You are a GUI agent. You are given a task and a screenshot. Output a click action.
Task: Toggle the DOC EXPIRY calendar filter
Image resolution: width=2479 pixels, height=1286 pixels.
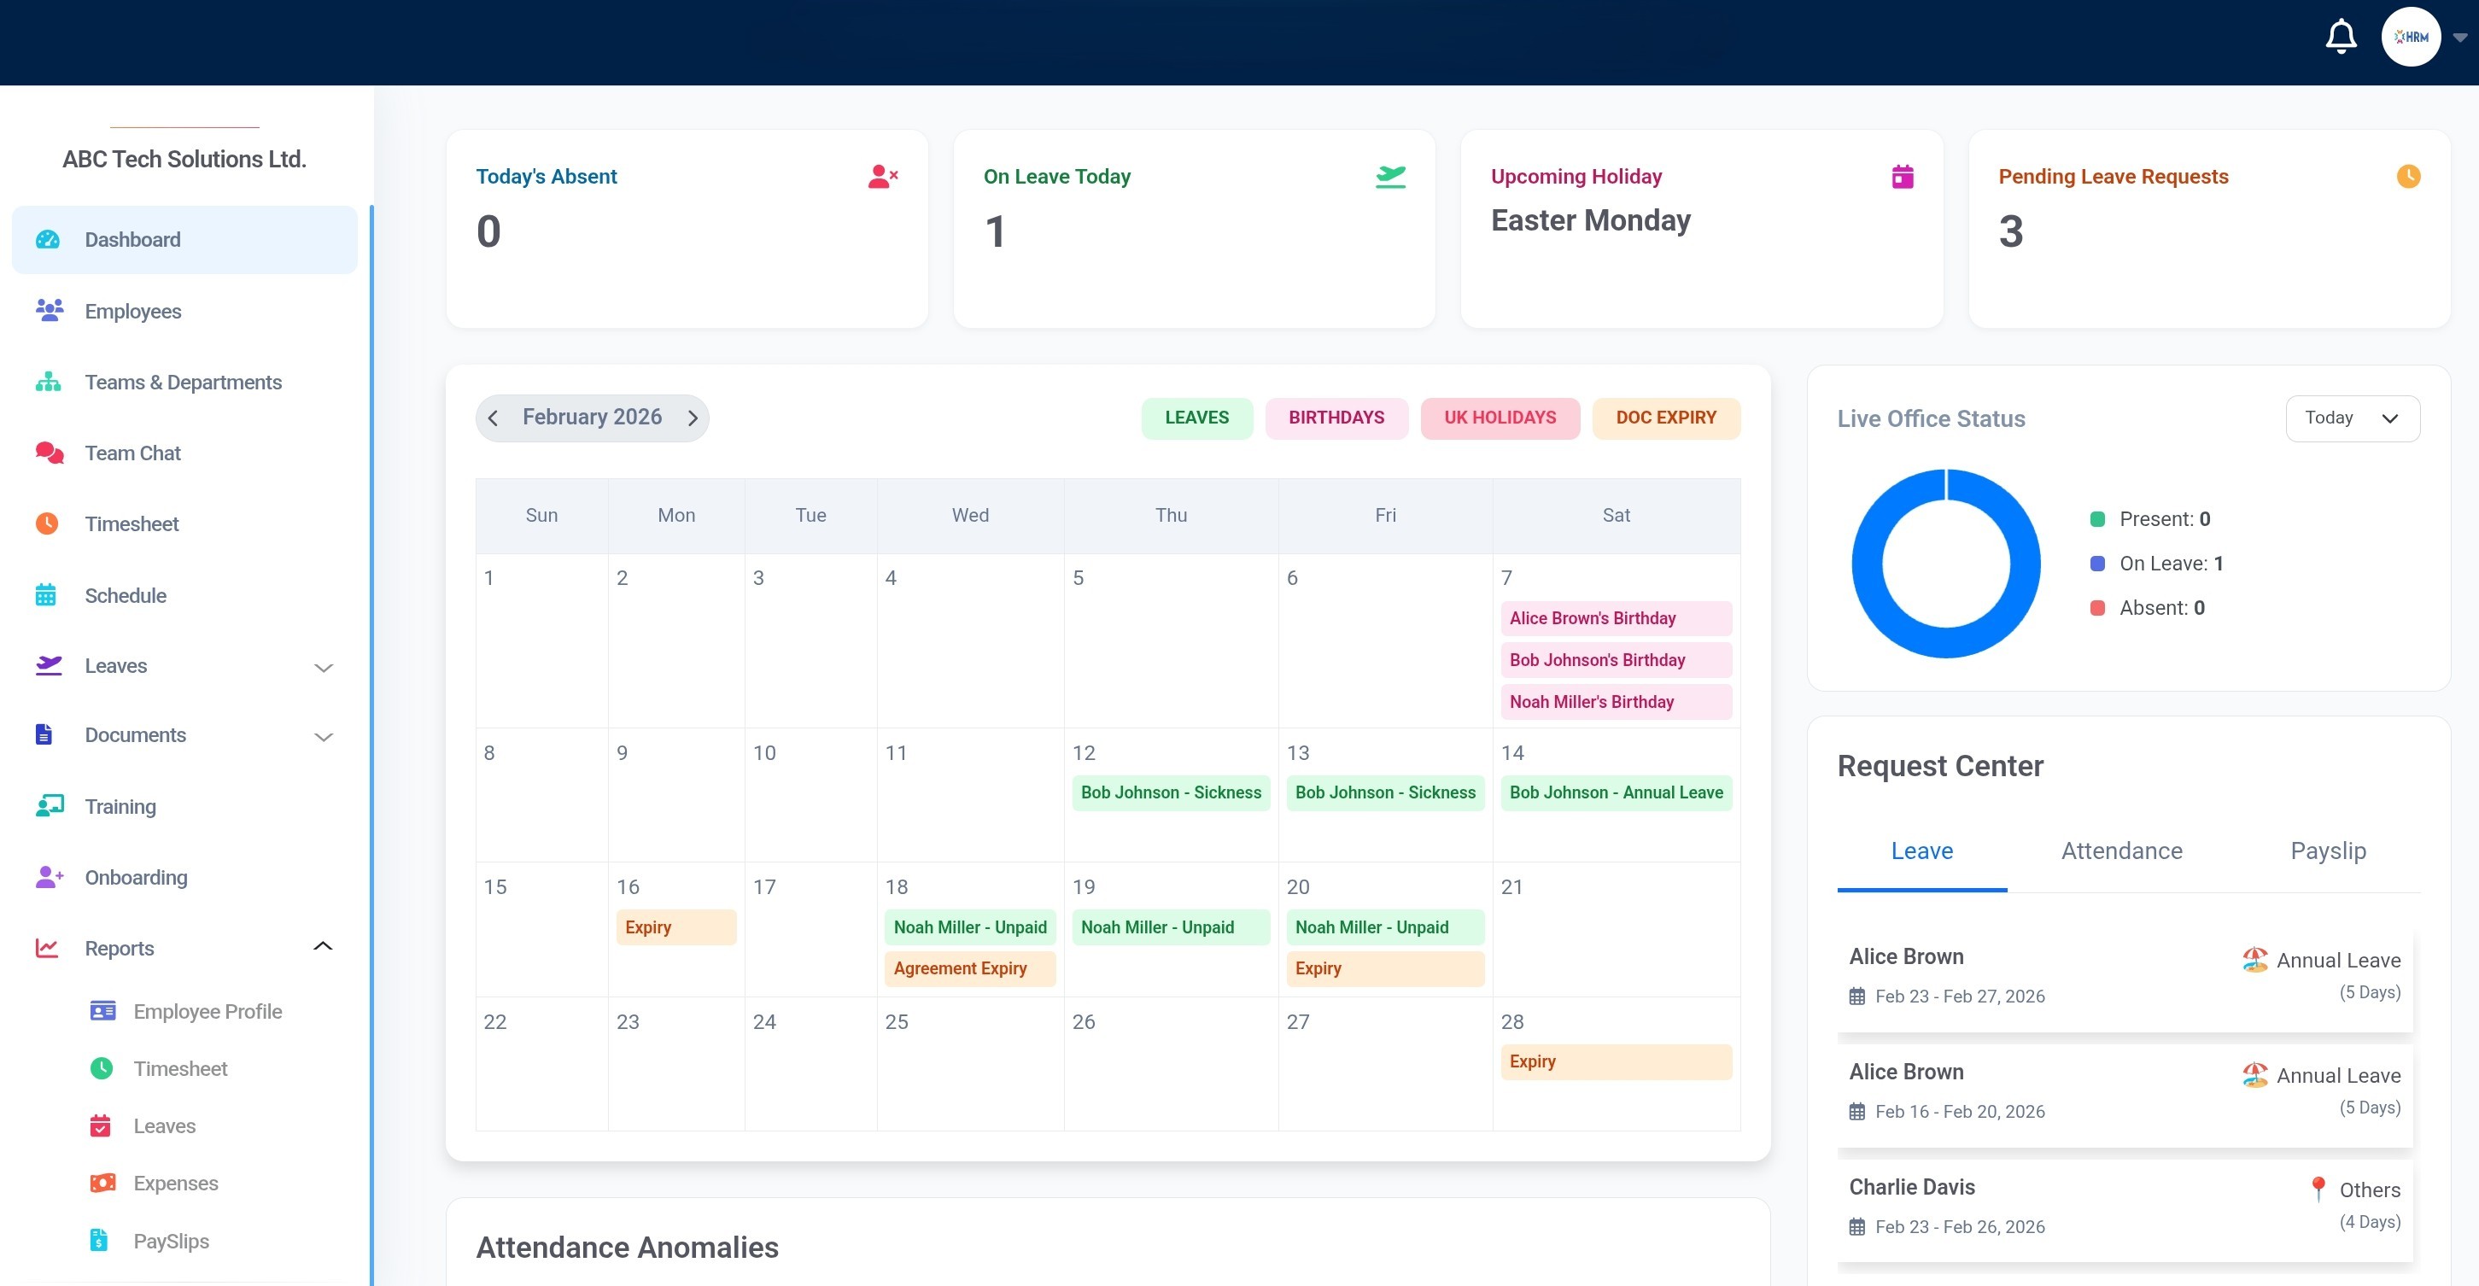[x=1665, y=418]
